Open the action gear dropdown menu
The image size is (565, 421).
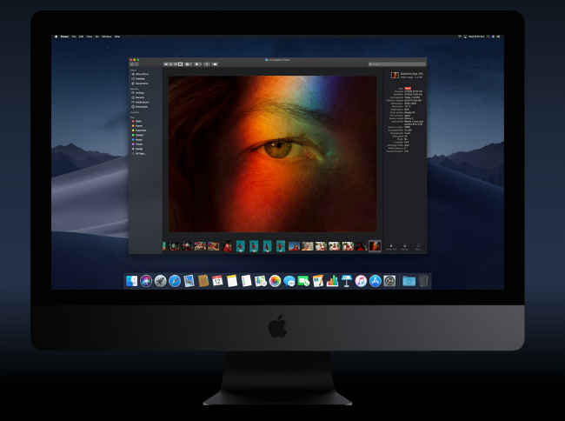(198, 64)
